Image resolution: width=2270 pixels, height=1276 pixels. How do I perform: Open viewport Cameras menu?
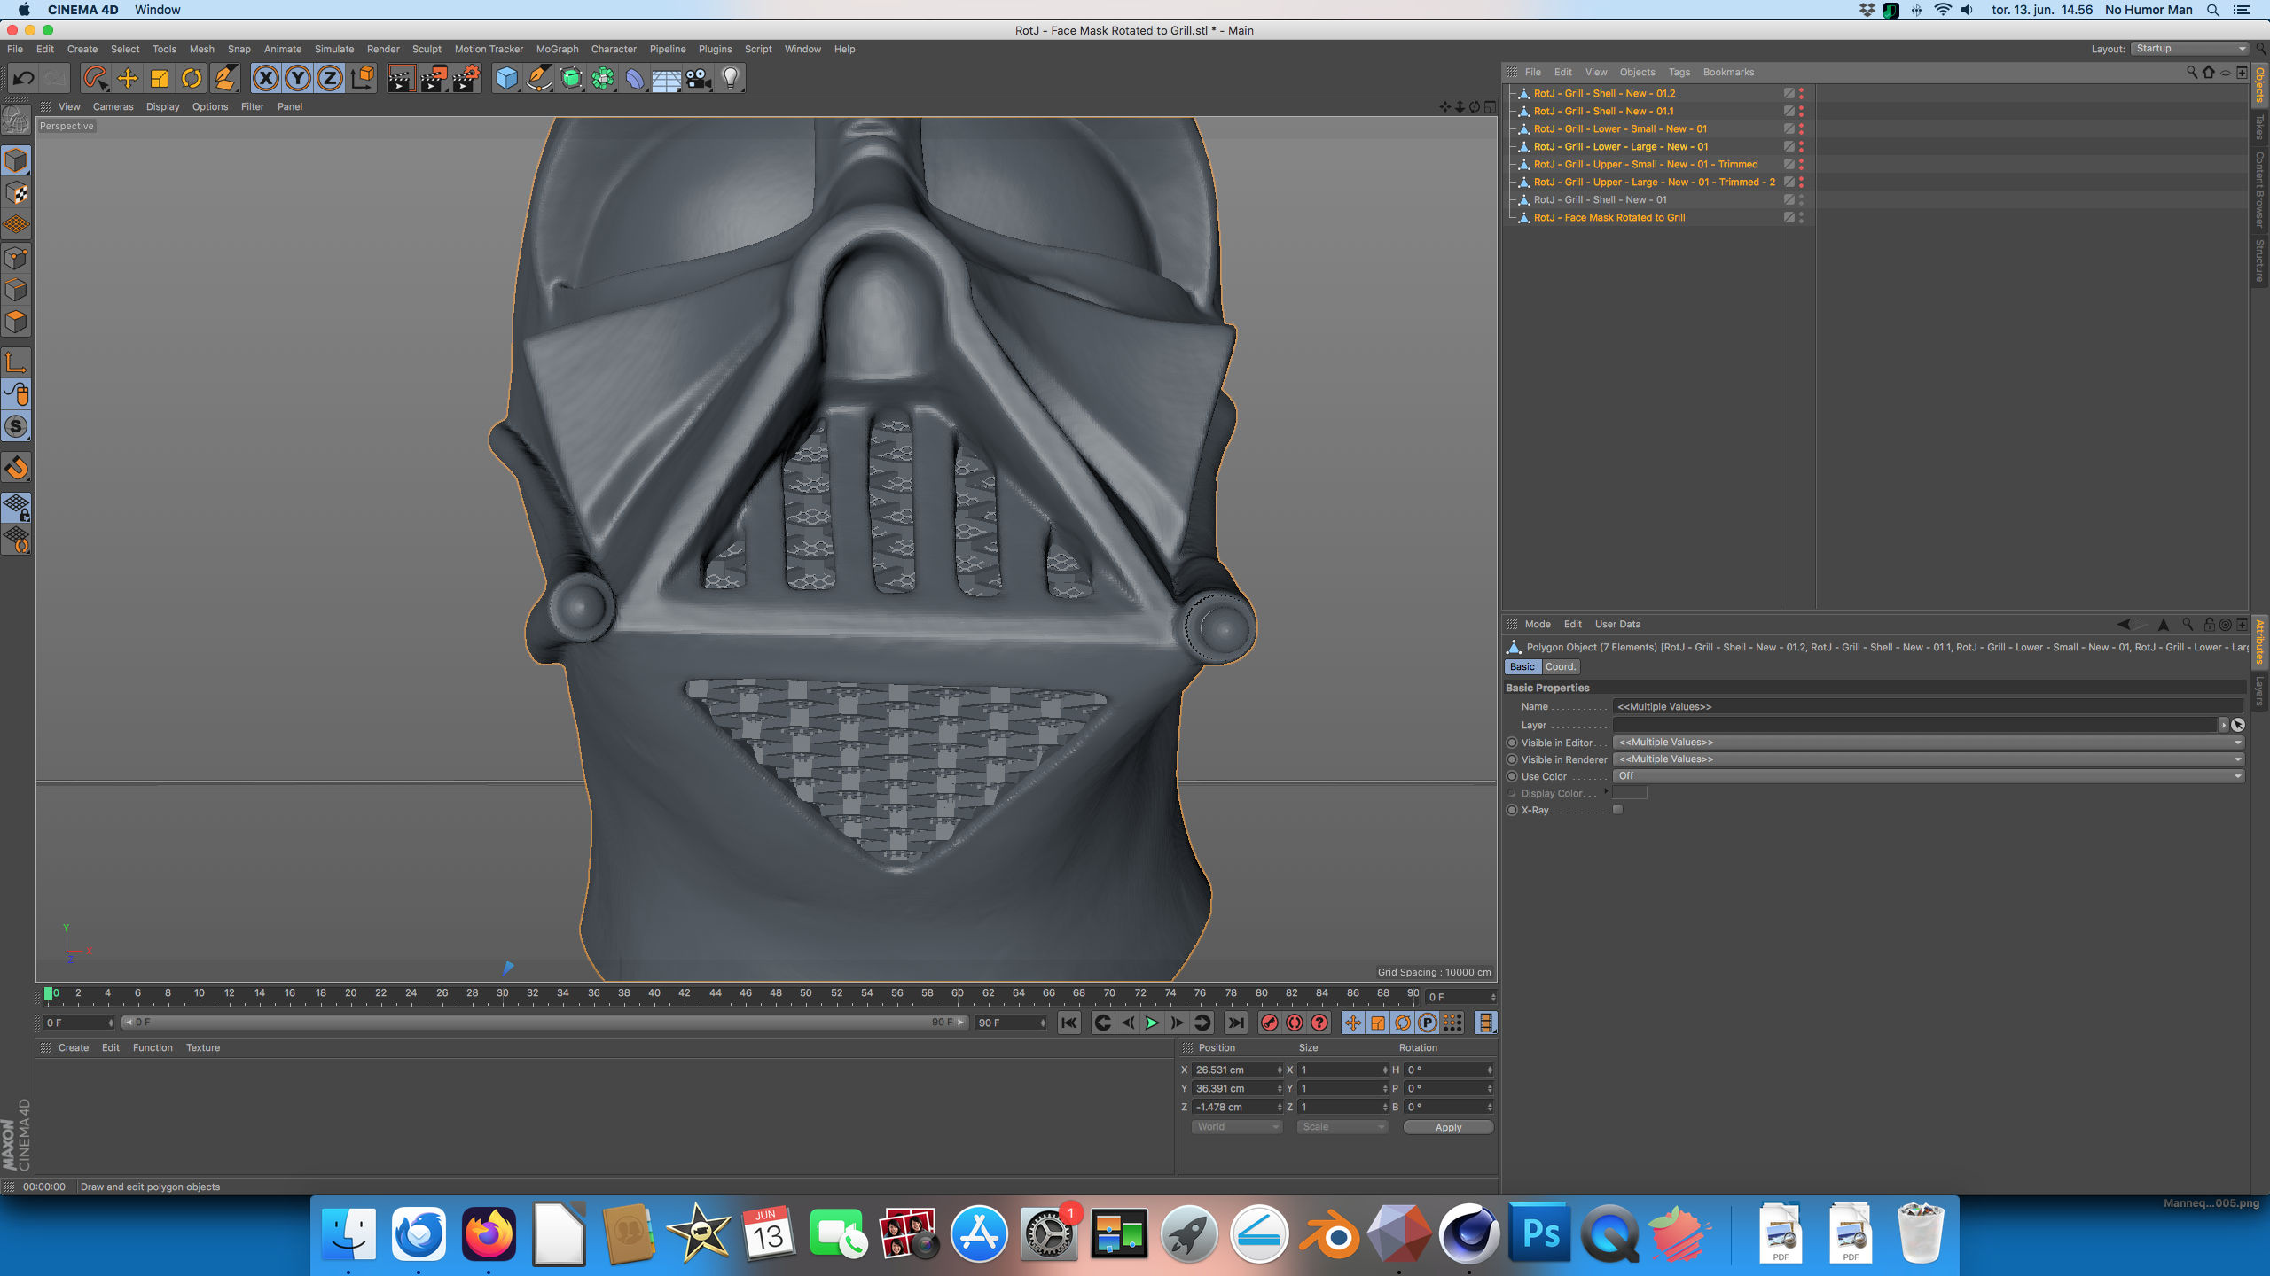pyautogui.click(x=113, y=106)
